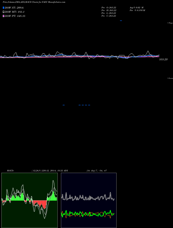The height and width of the screenshot is (228, 173).
Task: Click the 'Pre O: 265.22' value
Action: [x=109, y=8]
